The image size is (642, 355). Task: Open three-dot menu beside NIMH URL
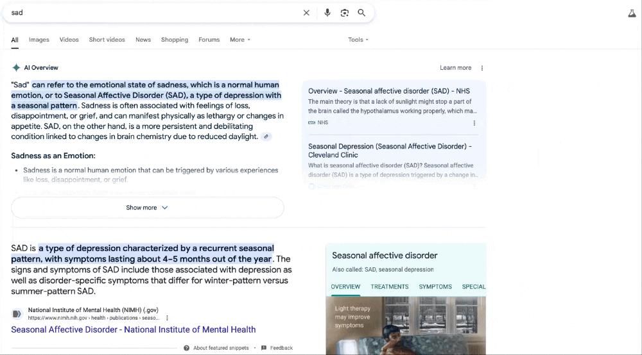[x=167, y=318]
